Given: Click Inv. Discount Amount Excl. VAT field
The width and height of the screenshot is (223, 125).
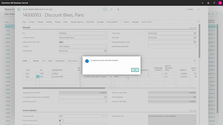Looking at the screenshot, I should 83,97.
